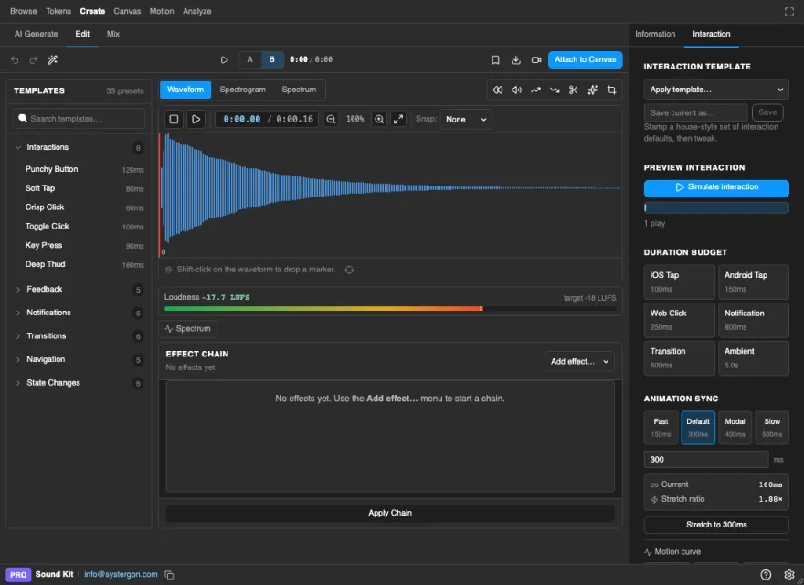Image resolution: width=804 pixels, height=585 pixels.
Task: Click the magic wand icon
Action: click(x=52, y=60)
